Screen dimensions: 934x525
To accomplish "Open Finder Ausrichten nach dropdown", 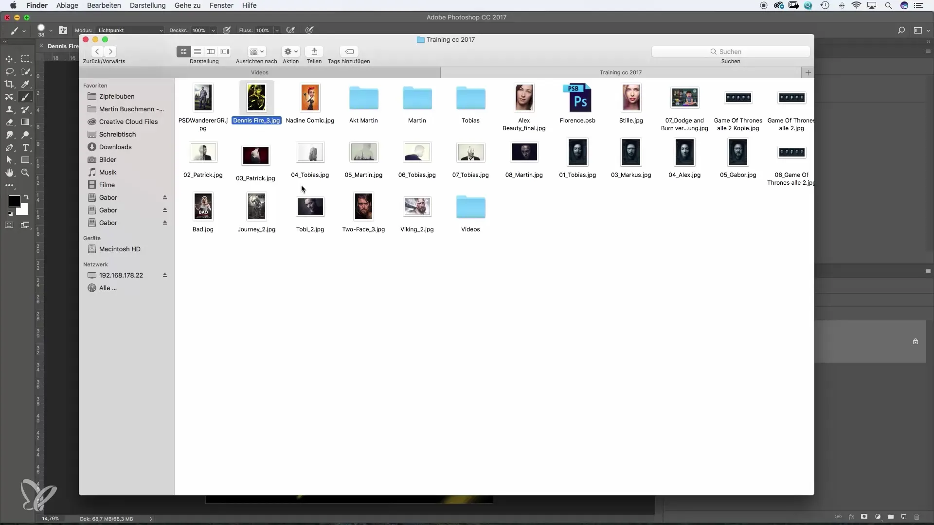I will point(256,52).
